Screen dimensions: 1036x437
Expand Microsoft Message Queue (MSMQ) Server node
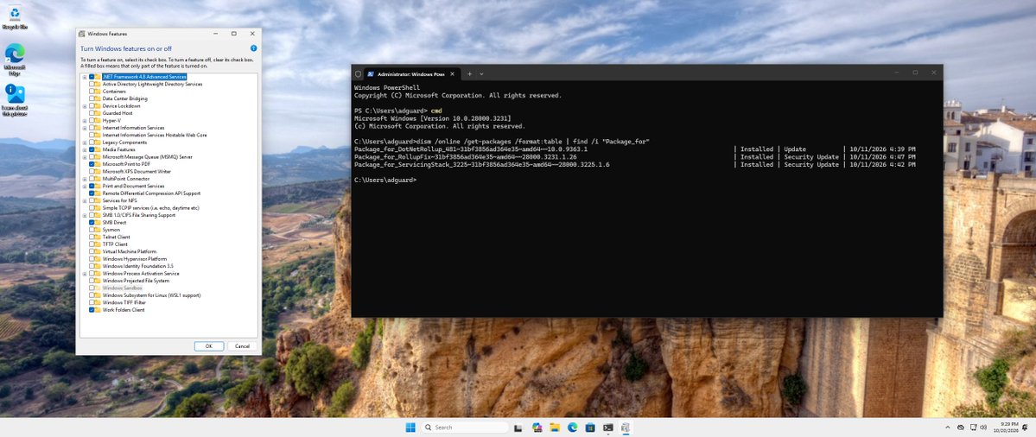pos(85,156)
